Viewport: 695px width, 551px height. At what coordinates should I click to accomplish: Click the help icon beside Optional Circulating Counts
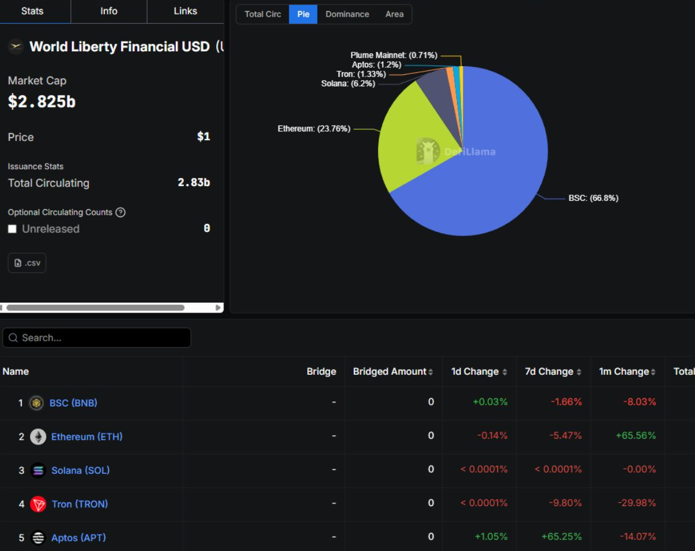coord(120,212)
